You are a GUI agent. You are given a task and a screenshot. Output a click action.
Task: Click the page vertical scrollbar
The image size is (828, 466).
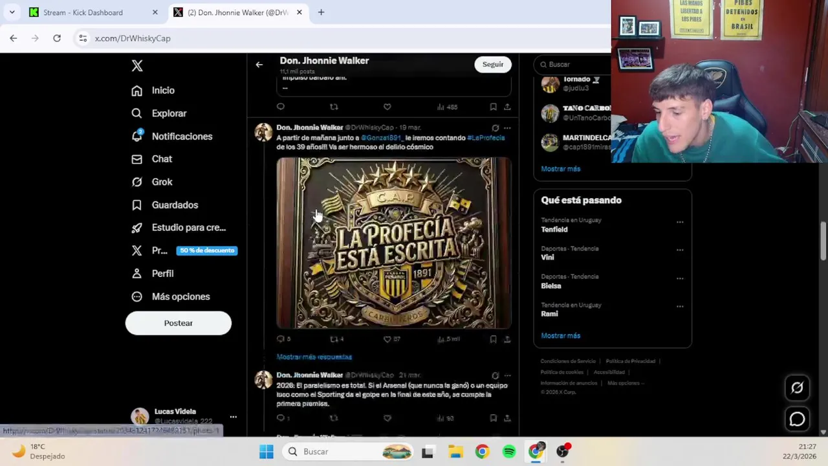tap(823, 241)
